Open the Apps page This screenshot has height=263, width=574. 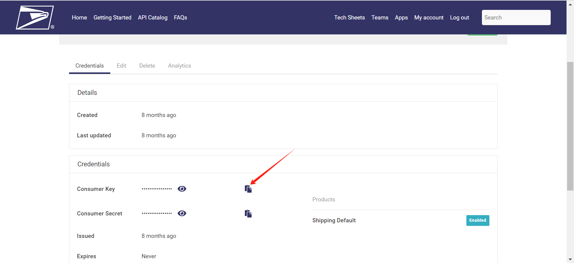tap(401, 18)
